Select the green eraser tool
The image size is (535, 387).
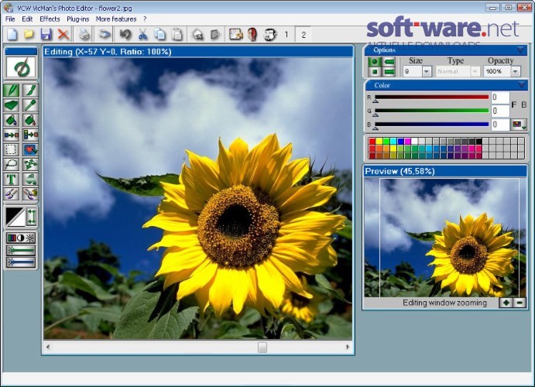click(12, 105)
